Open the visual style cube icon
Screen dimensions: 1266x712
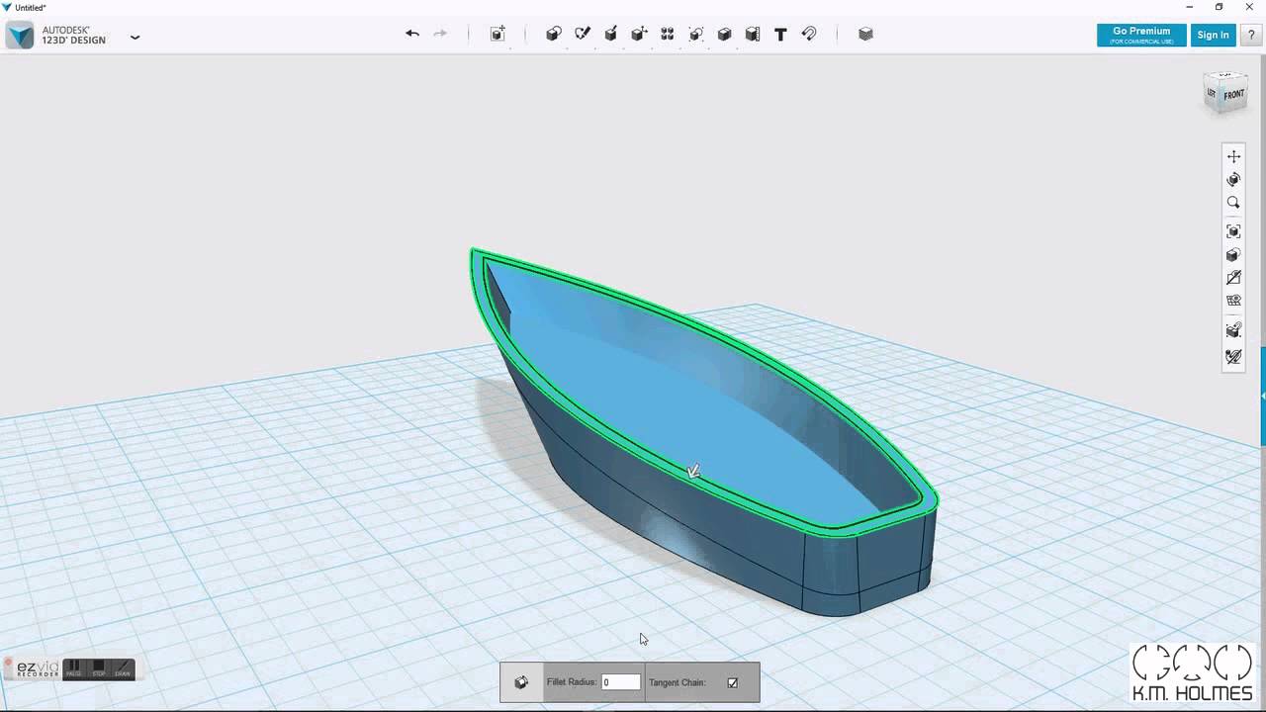[1233, 255]
